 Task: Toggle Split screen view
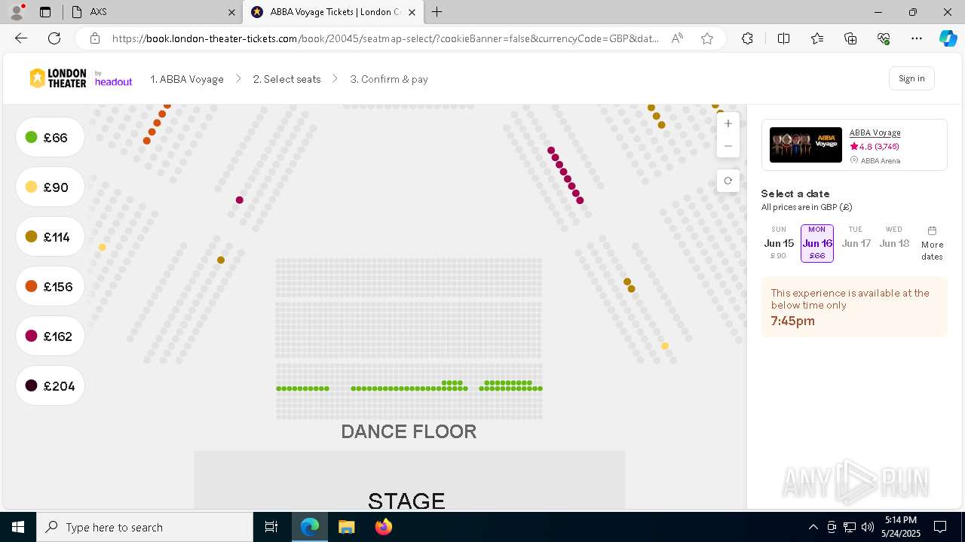(783, 38)
